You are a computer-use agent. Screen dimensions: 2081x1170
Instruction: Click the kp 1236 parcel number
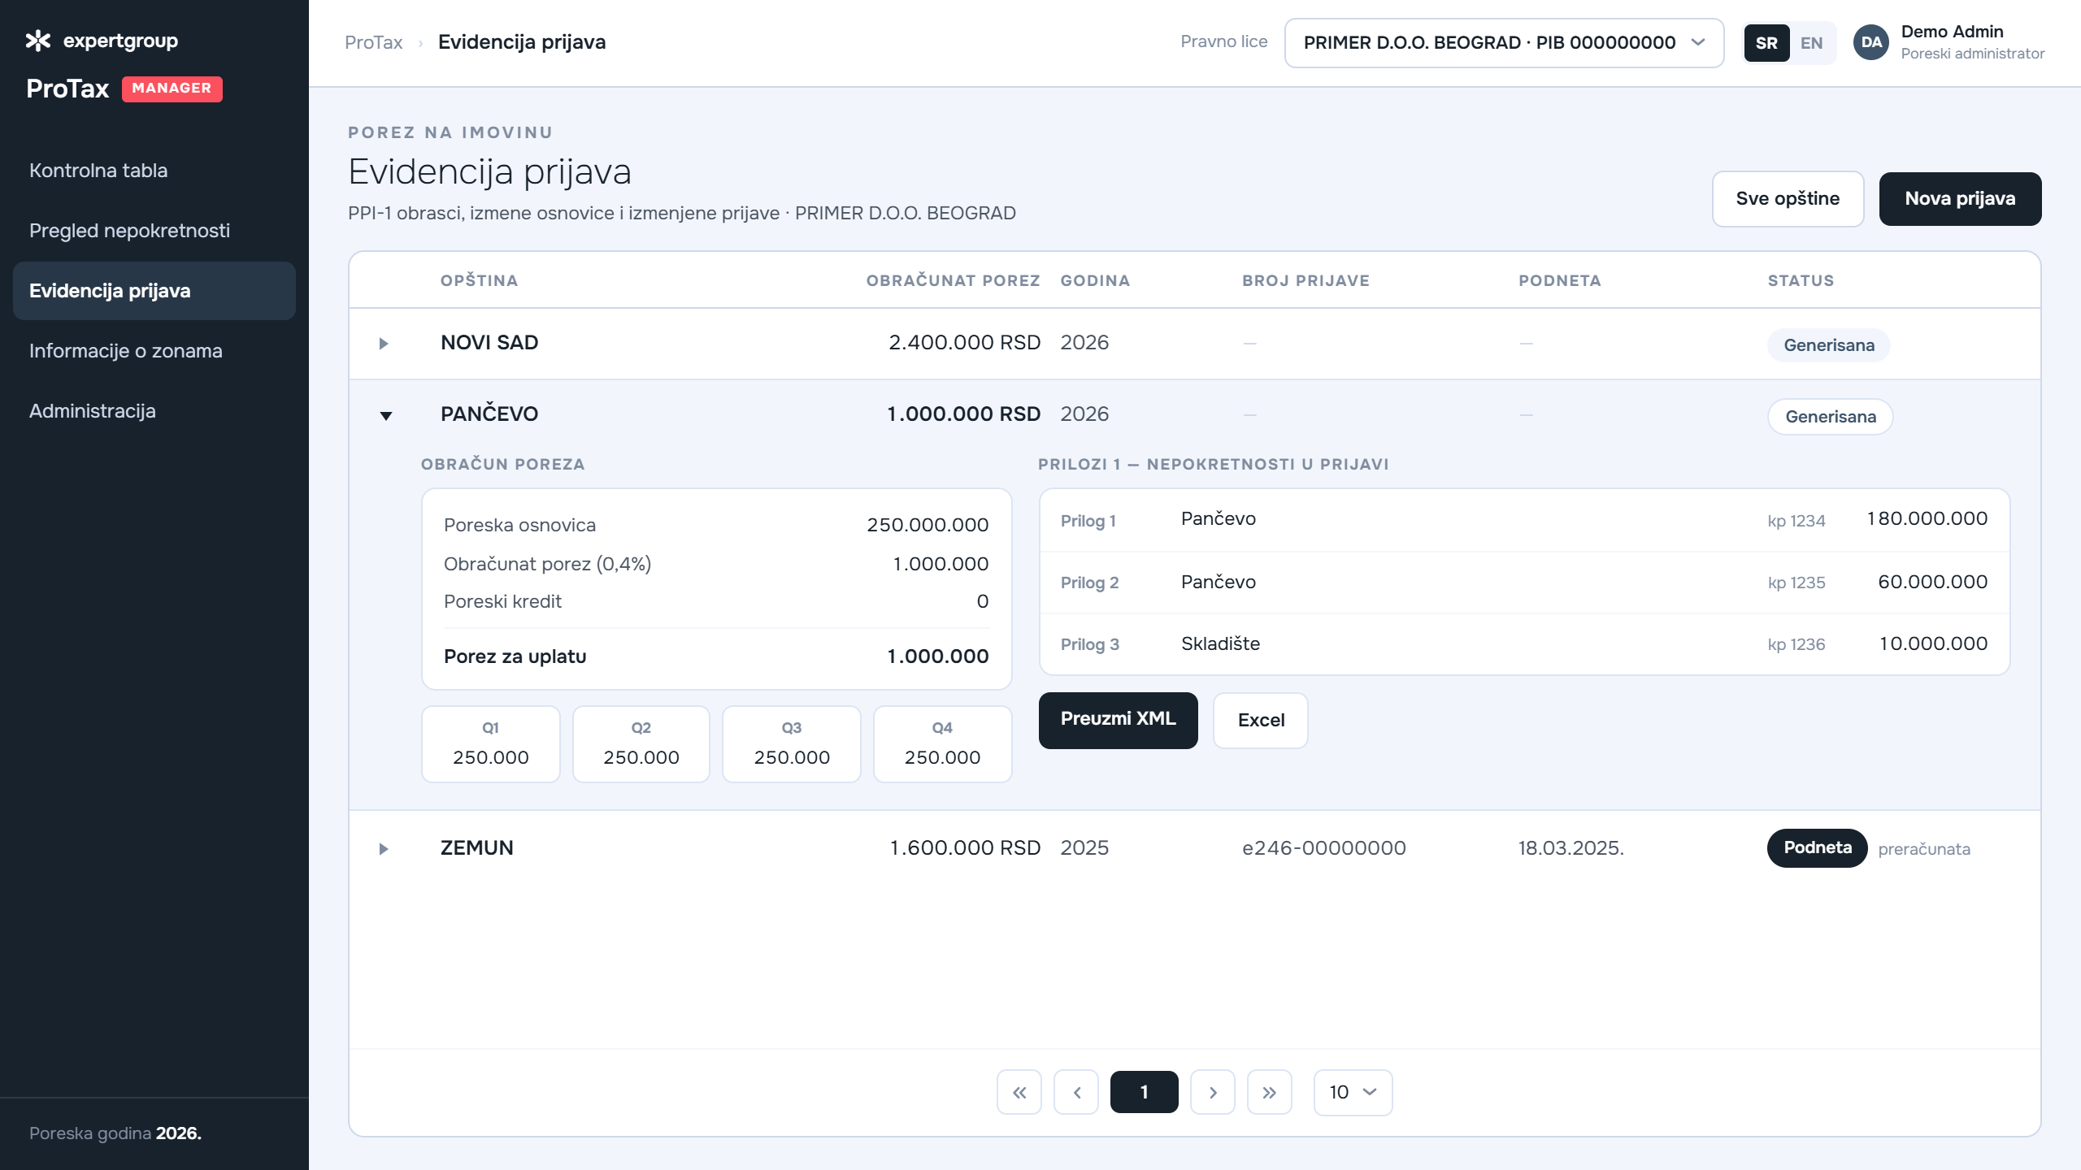[1796, 645]
